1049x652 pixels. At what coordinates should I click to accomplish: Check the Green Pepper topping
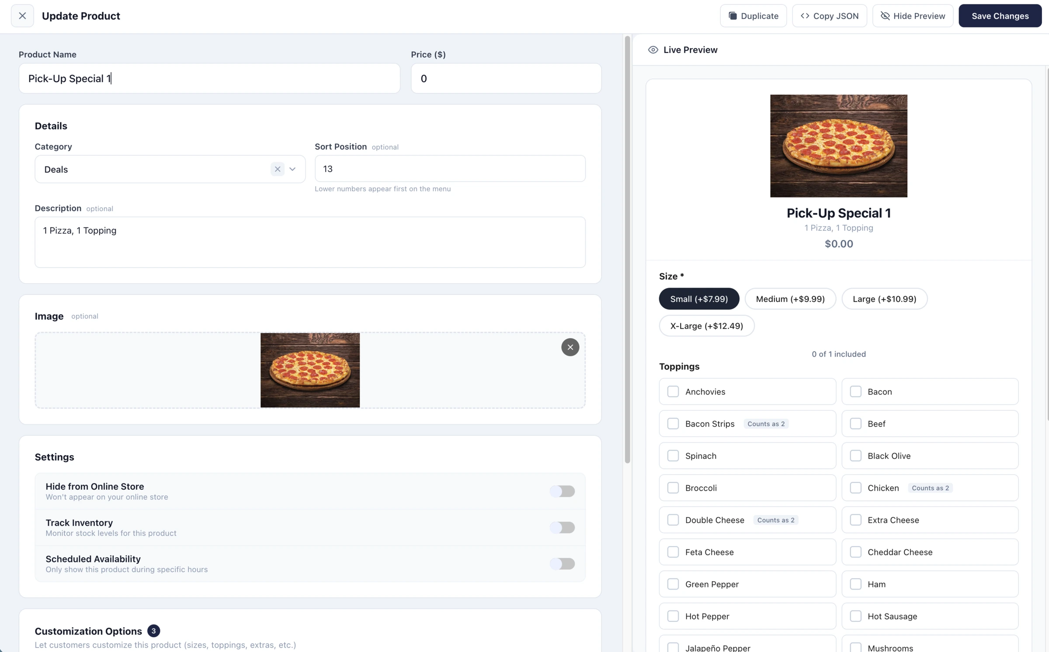pos(673,584)
